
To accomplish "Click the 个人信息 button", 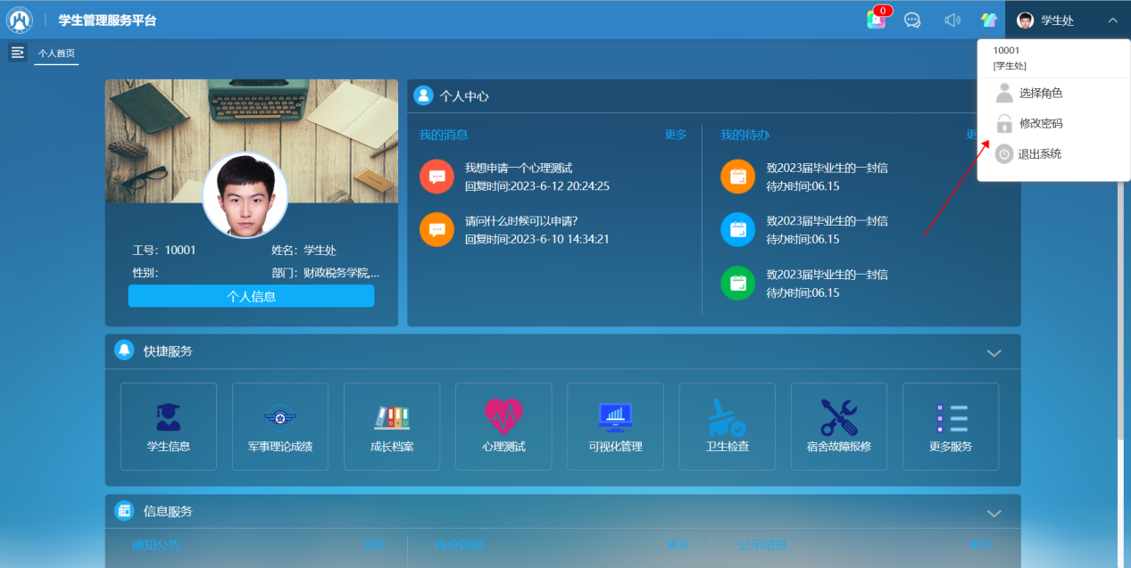I will click(251, 297).
